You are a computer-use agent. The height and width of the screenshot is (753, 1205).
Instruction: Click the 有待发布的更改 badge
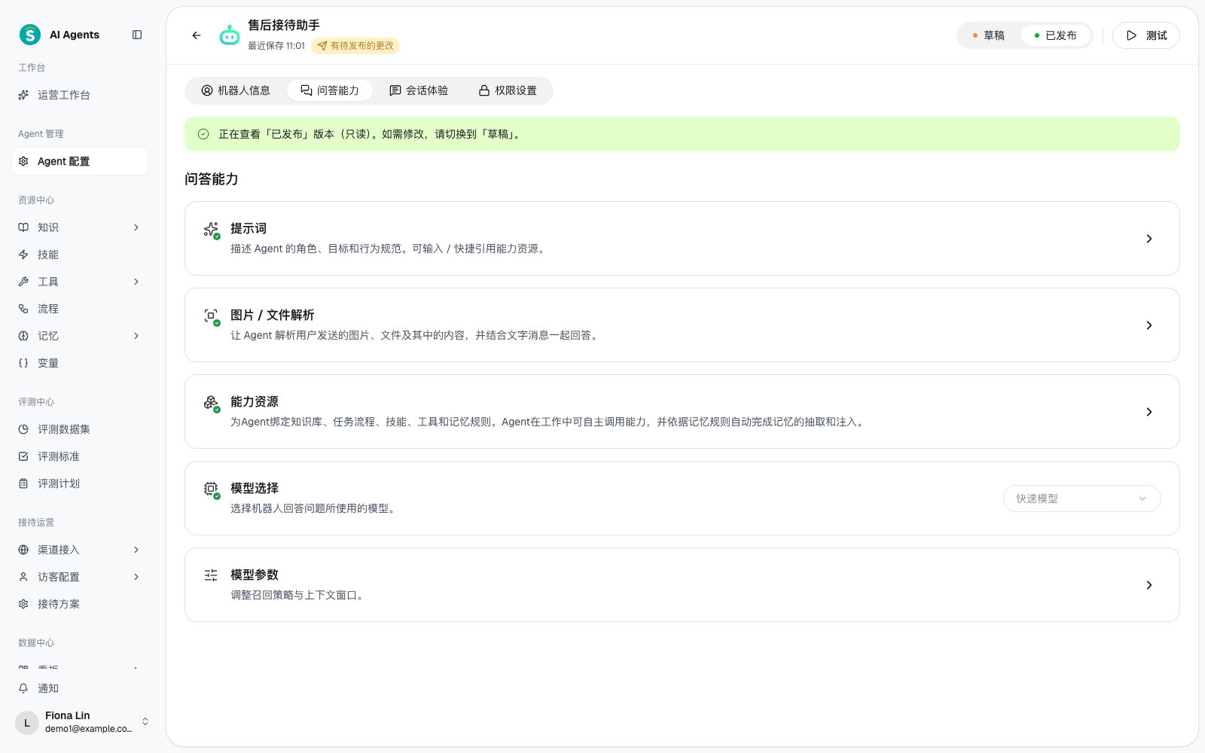355,46
